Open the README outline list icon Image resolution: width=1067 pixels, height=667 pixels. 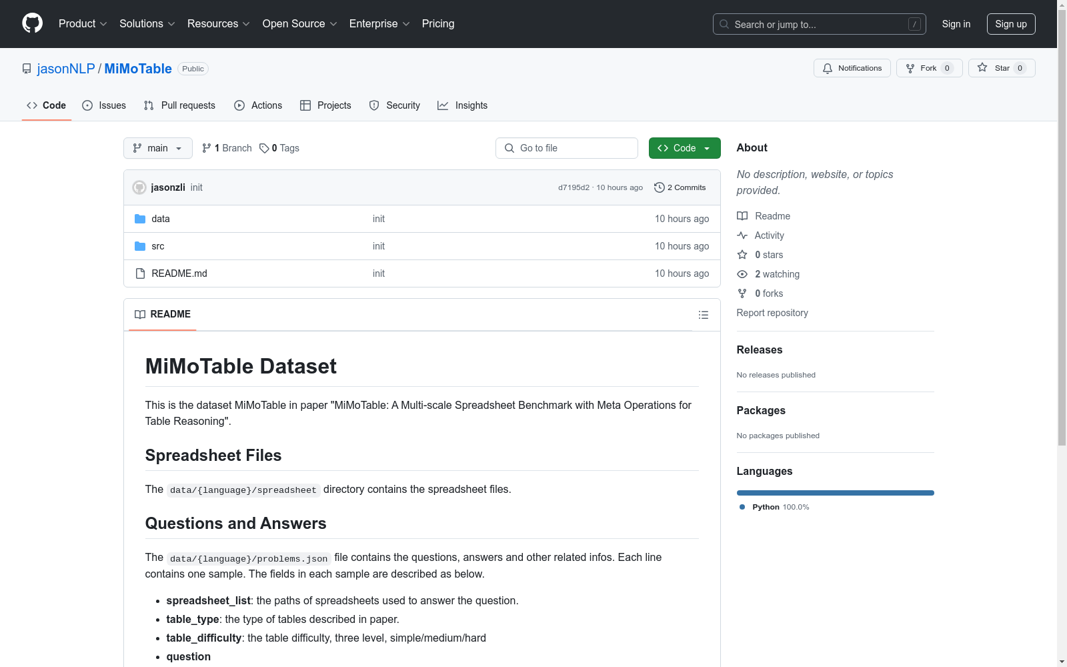[x=704, y=315]
